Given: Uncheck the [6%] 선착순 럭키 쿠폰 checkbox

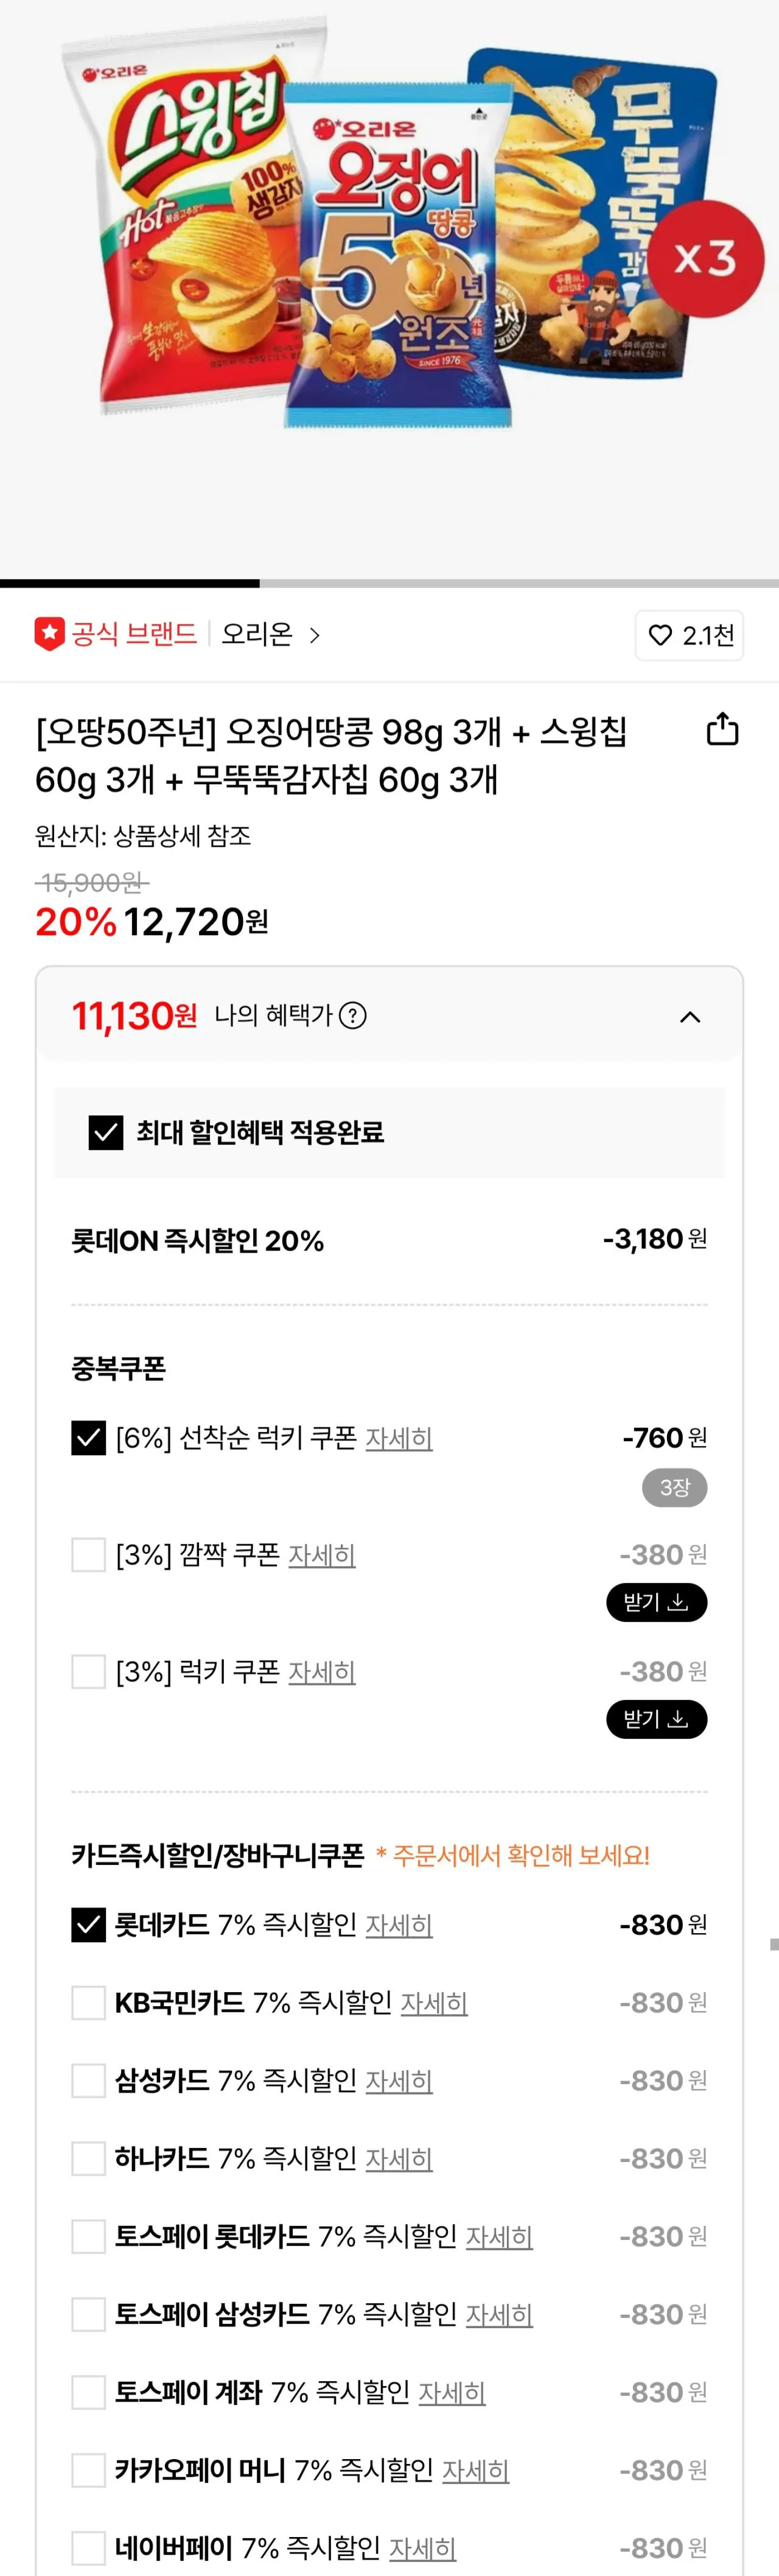Looking at the screenshot, I should [x=89, y=1438].
